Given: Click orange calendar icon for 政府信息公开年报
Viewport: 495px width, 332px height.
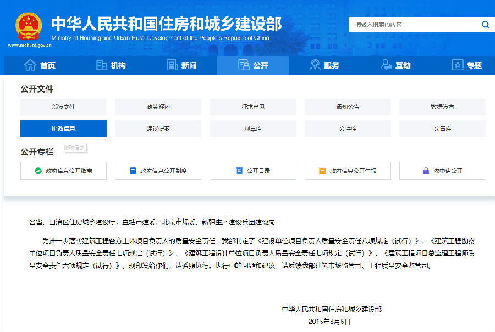Looking at the screenshot, I should [322, 171].
